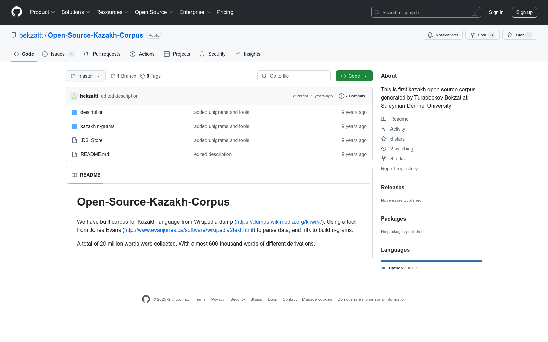Click the README book icon tab
Image resolution: width=548 pixels, height=342 pixels.
click(x=74, y=175)
